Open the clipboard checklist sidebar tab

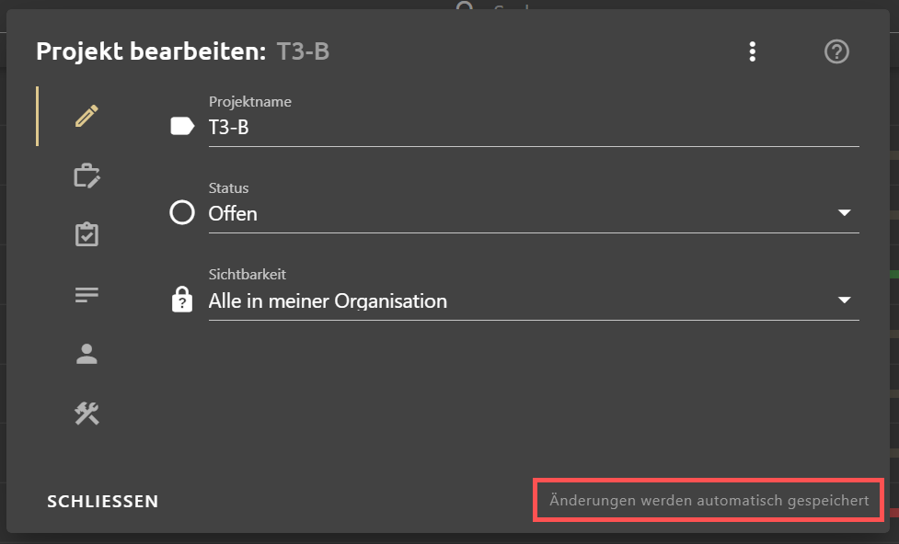click(x=86, y=234)
